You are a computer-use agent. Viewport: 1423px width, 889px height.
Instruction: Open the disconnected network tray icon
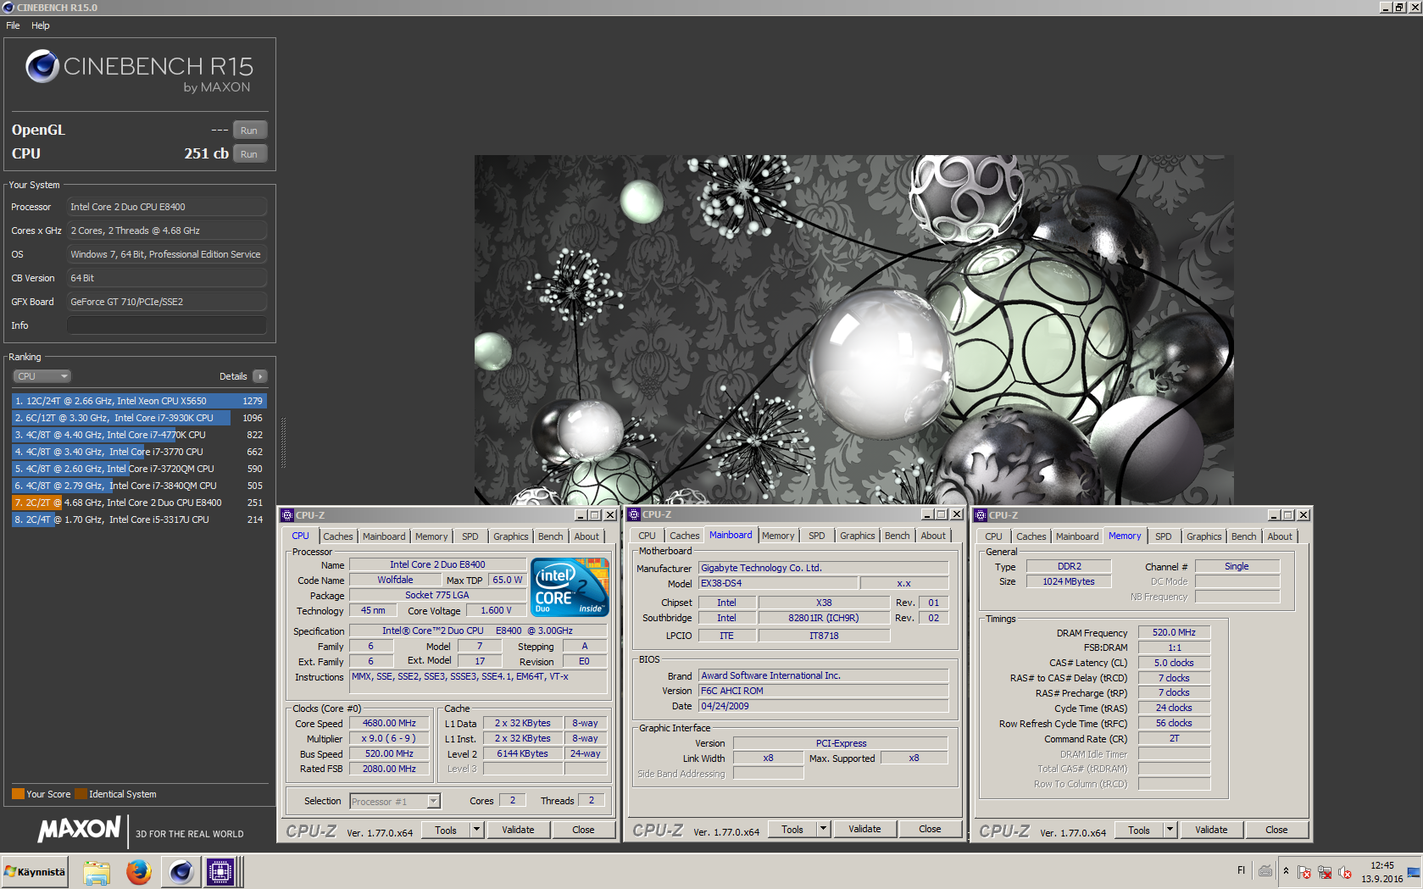pos(1325,872)
